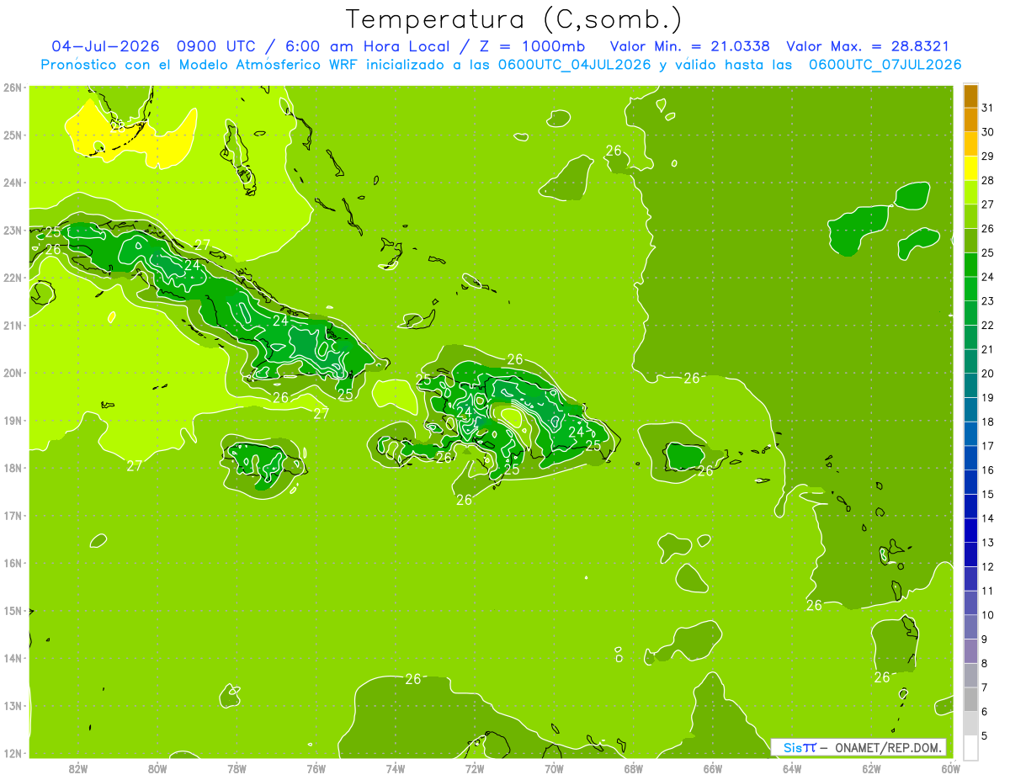Click the yellow colorbar swatch between 28 and 29
Screen dimensions: 1010x780
click(x=970, y=168)
